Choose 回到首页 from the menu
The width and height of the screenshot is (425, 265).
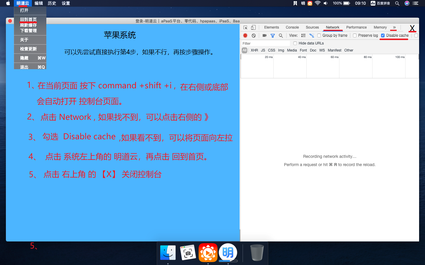coord(28,19)
